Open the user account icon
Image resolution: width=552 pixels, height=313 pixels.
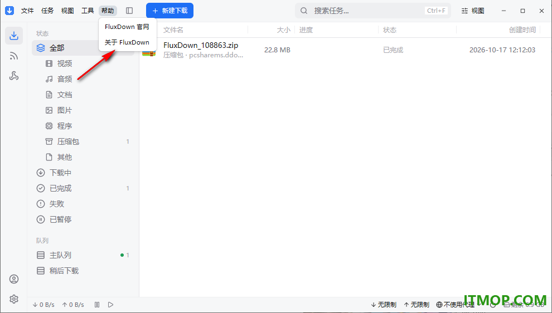click(14, 279)
